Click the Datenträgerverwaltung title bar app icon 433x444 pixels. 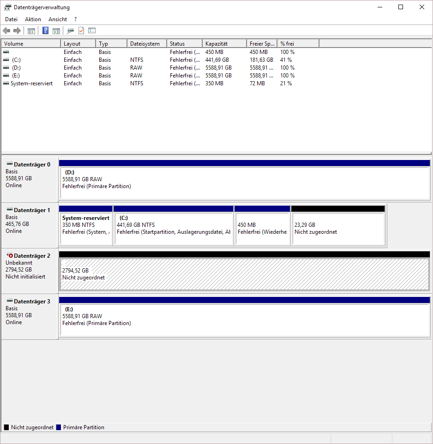[8, 7]
